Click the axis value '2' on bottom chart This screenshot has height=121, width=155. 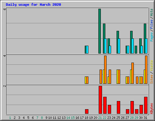pyautogui.click(x=5, y=86)
